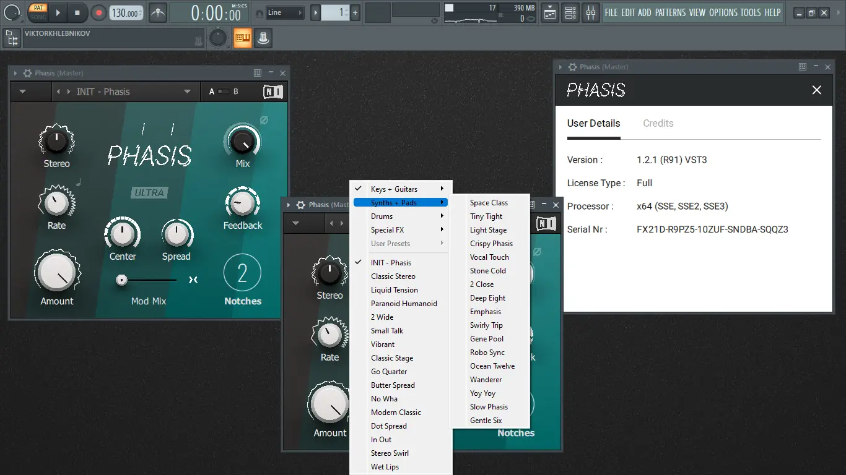
Task: Open the playlist view icon
Action: [x=549, y=12]
